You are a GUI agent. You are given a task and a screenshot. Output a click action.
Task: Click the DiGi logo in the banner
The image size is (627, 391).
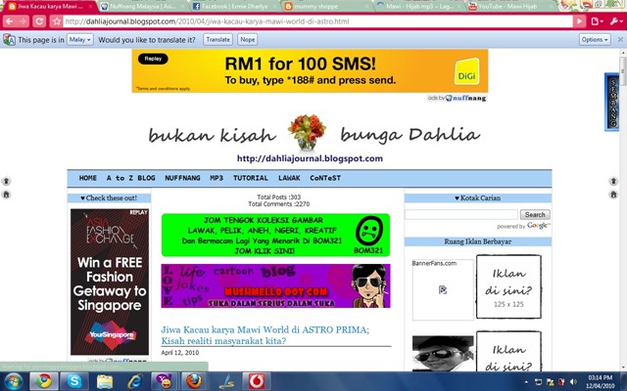point(466,71)
